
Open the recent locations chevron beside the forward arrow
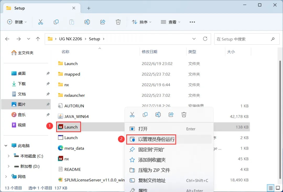tap(29, 39)
